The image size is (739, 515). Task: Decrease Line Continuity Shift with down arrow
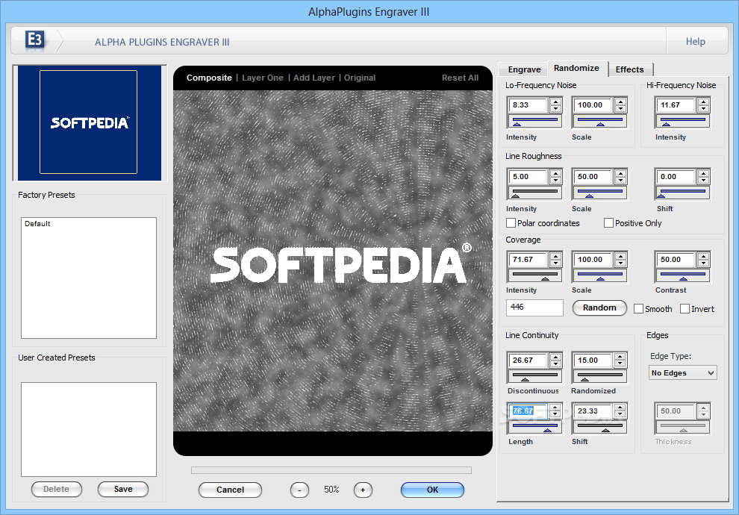[620, 415]
